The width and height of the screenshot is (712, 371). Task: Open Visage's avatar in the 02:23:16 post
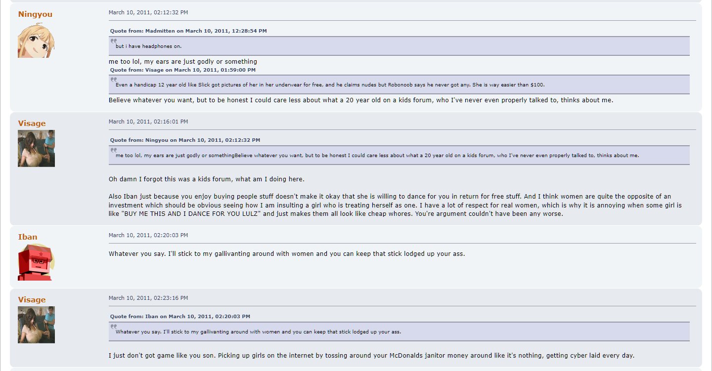point(36,325)
